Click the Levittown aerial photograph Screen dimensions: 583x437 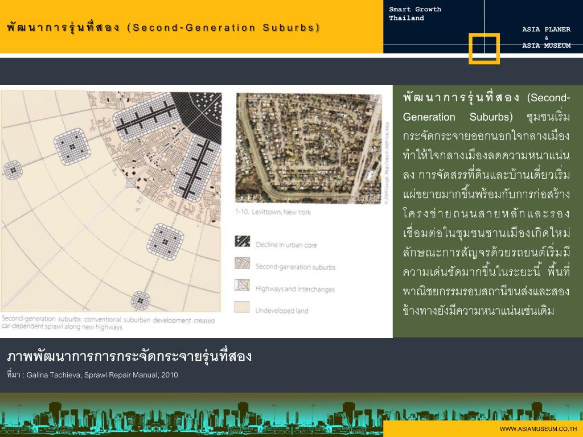[309, 149]
